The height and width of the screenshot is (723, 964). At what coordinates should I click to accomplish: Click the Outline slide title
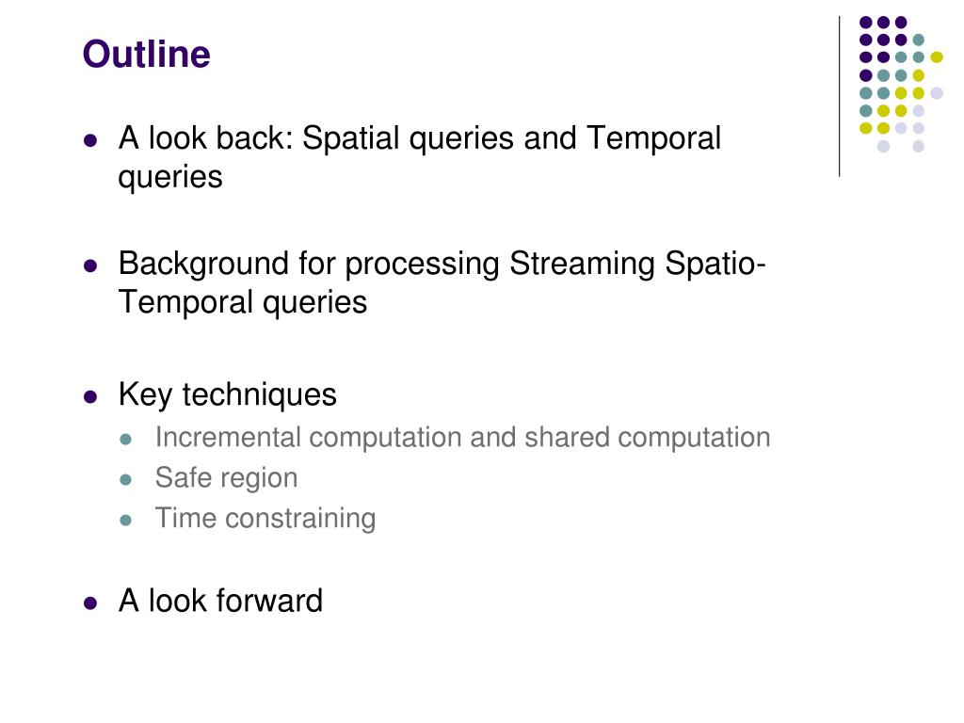point(146,54)
